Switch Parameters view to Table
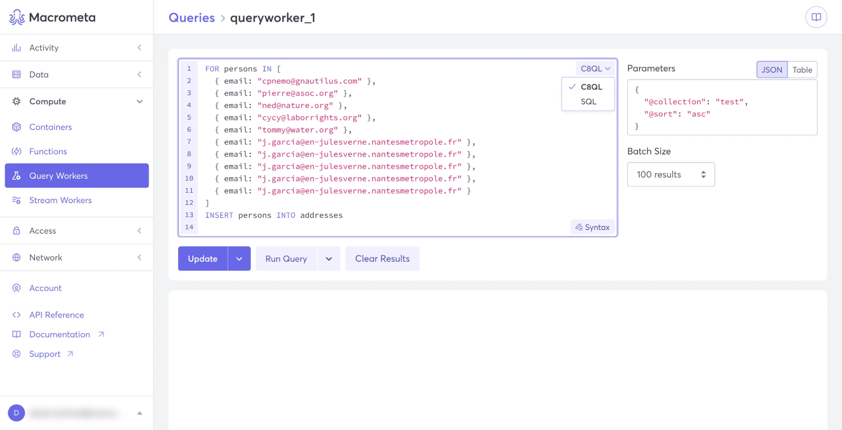The height and width of the screenshot is (430, 842). point(802,70)
